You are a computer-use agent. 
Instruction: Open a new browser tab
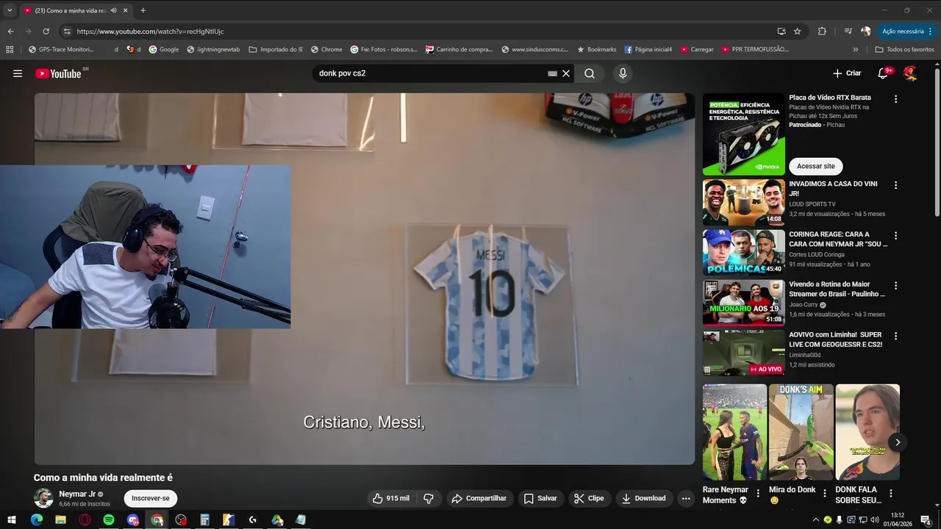pyautogui.click(x=143, y=10)
